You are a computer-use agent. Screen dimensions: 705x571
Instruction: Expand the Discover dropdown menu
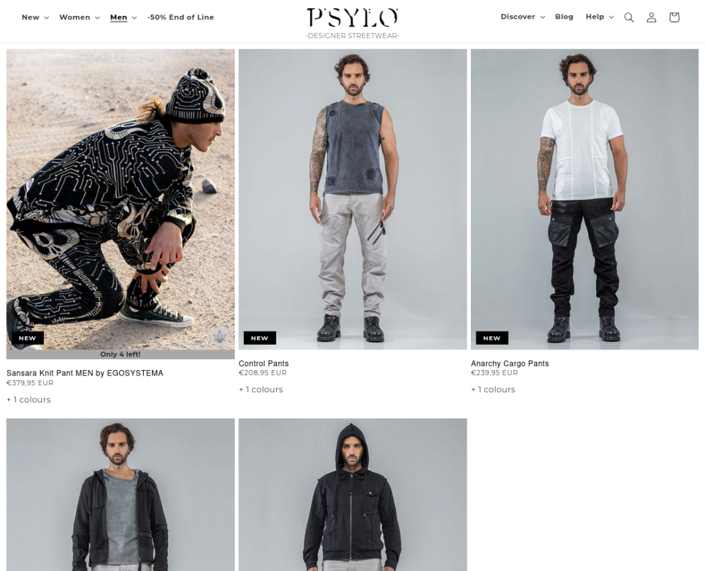523,17
